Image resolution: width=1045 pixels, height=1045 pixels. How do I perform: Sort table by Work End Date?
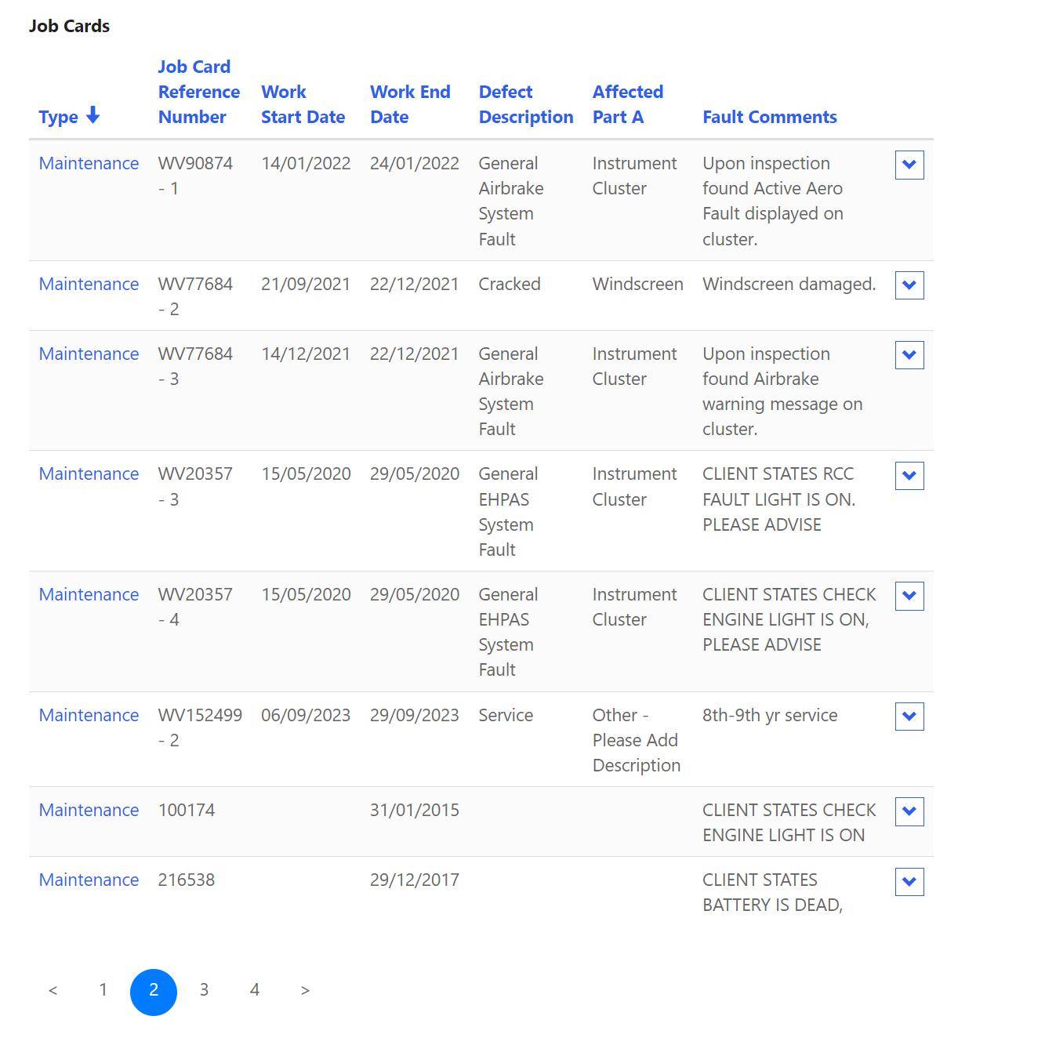click(410, 104)
